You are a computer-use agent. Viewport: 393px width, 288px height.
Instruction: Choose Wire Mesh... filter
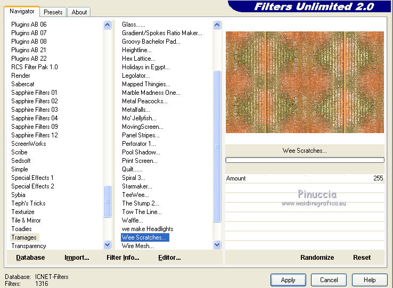coord(138,246)
